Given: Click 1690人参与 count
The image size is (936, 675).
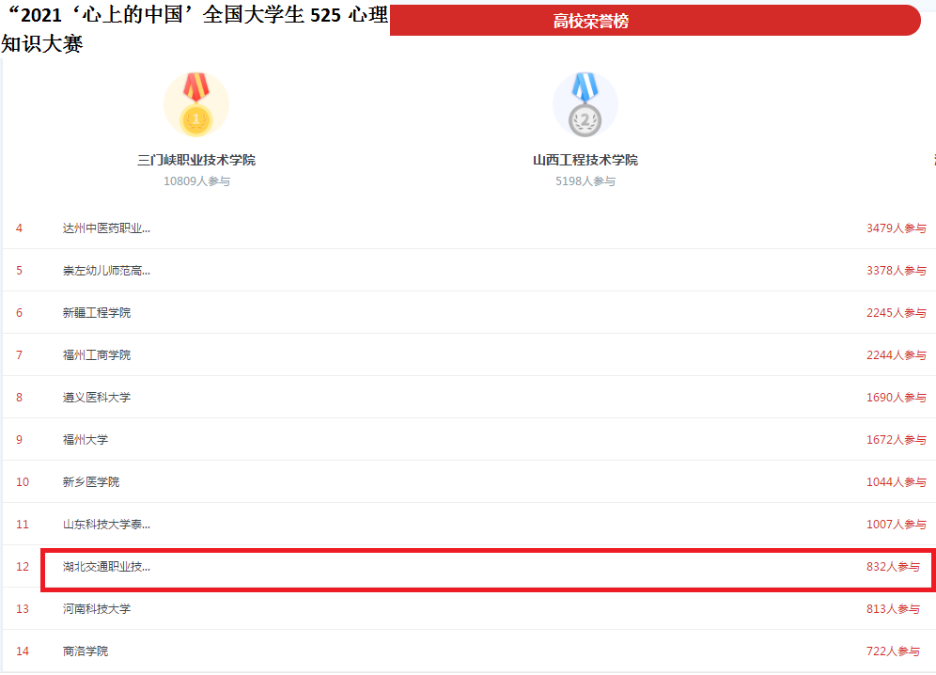Looking at the screenshot, I should click(896, 398).
